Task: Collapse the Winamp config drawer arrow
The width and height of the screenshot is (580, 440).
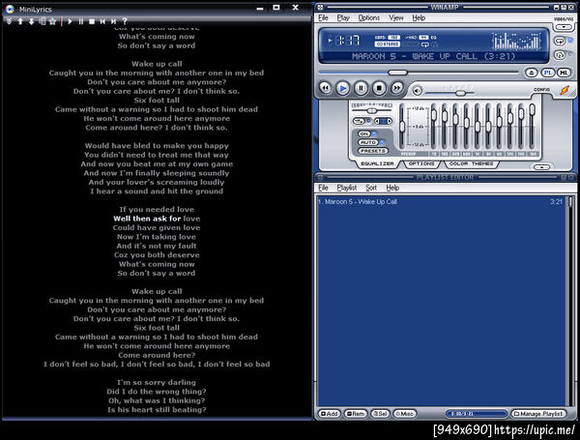Action: [542, 167]
